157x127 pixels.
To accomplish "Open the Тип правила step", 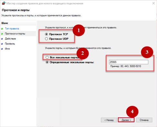I will pos(12,29).
